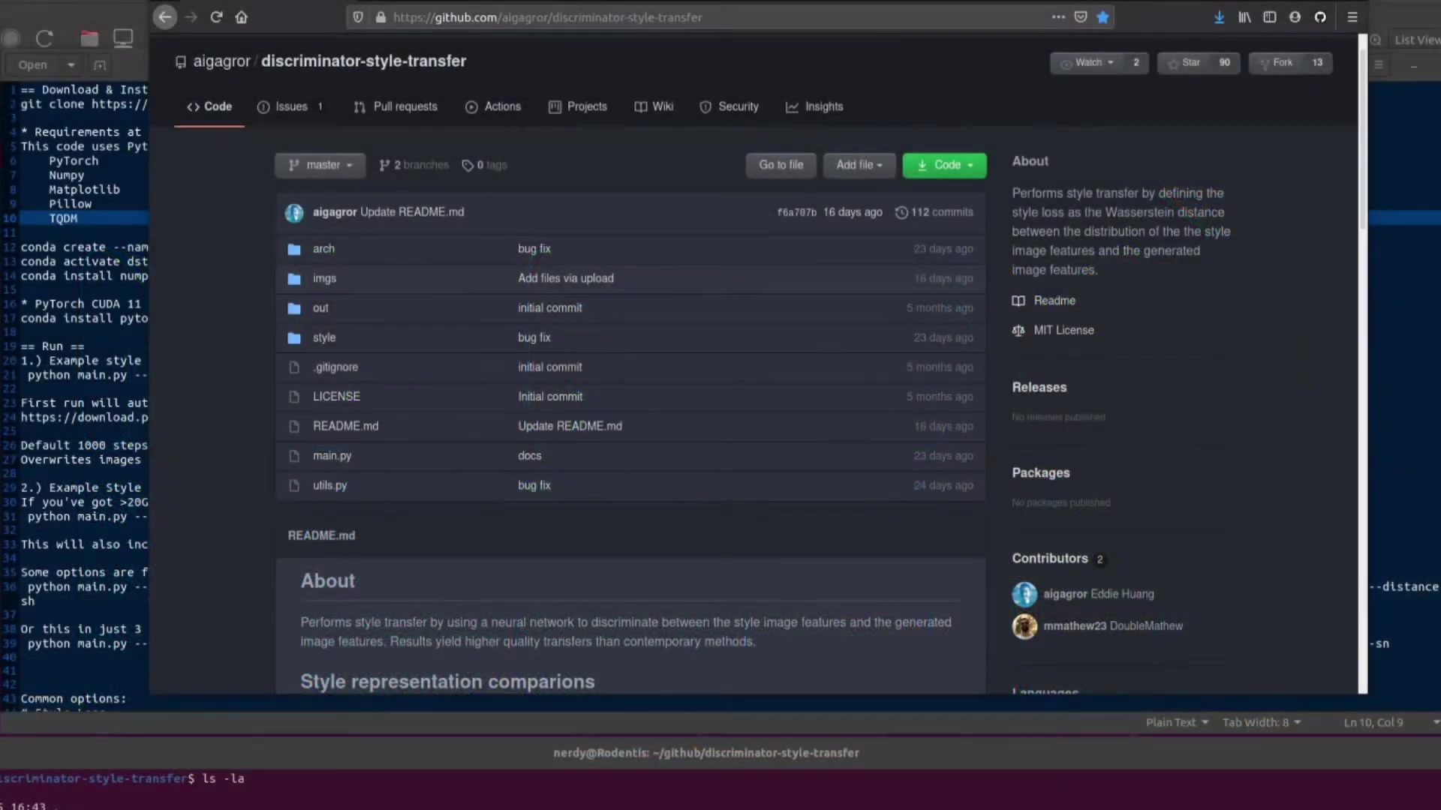Click the Releases heading
This screenshot has height=810, width=1441.
pyautogui.click(x=1039, y=388)
